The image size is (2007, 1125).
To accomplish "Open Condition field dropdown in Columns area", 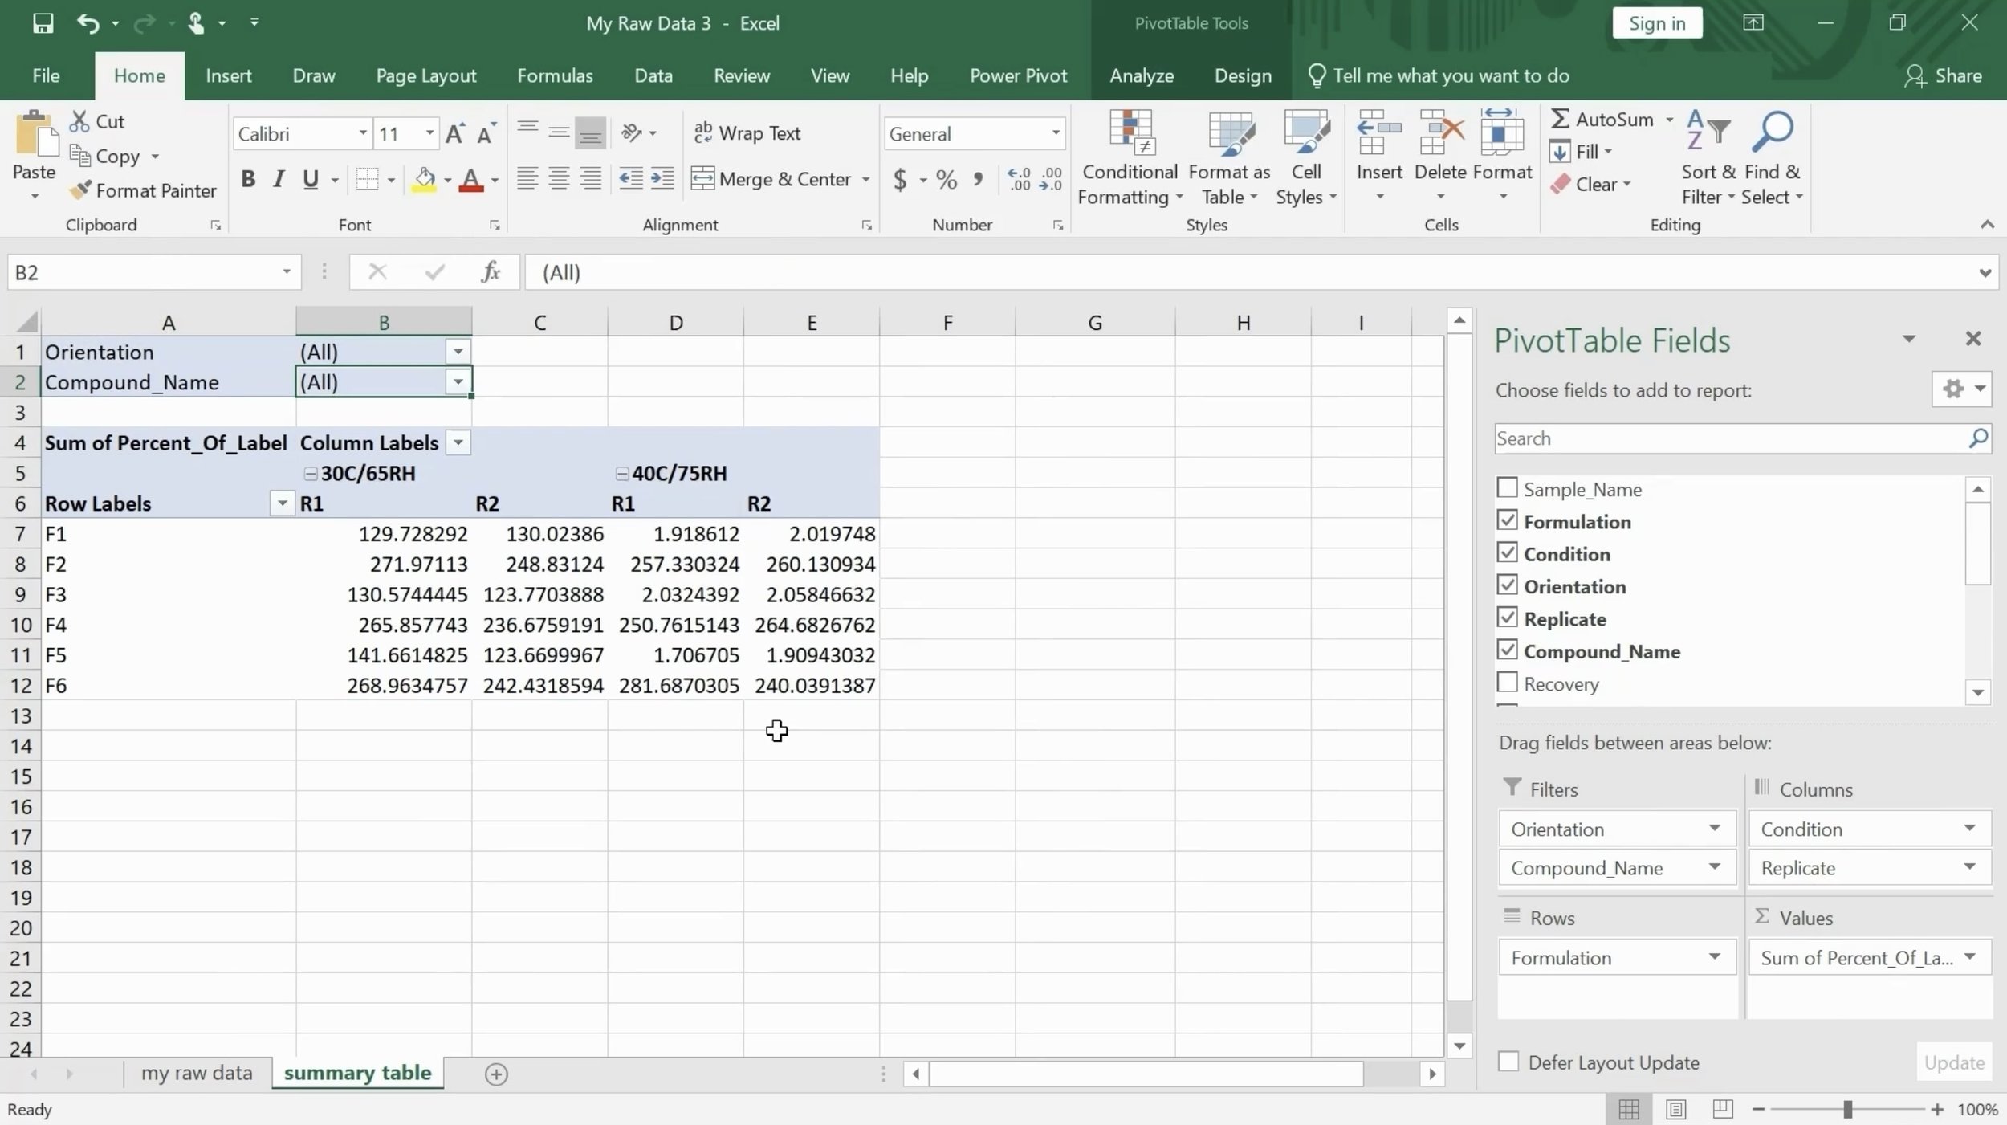I will 1969,828.
